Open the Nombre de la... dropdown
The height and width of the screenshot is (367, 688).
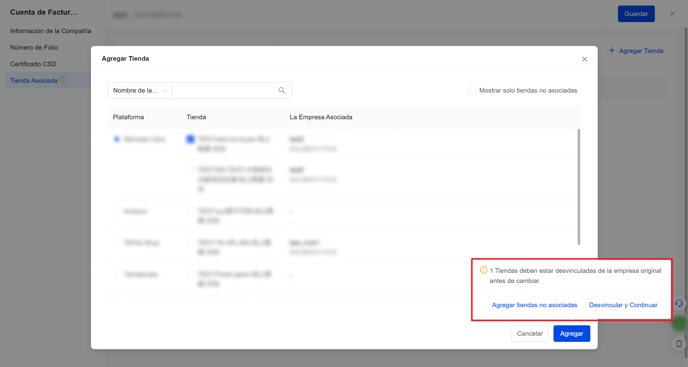pyautogui.click(x=140, y=90)
